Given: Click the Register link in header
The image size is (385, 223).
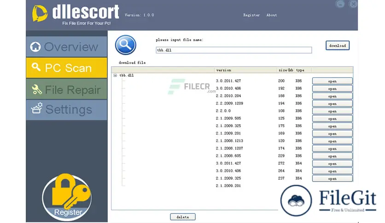Looking at the screenshot, I should pyautogui.click(x=251, y=15).
